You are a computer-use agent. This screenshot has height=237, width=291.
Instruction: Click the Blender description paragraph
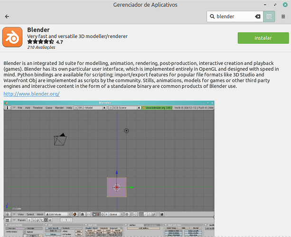[141, 75]
